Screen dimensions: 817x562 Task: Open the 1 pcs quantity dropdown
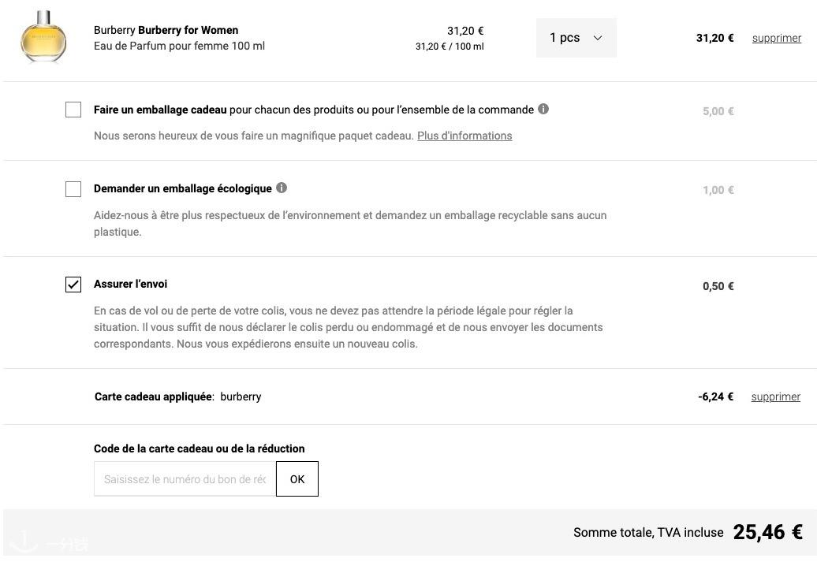click(x=576, y=38)
